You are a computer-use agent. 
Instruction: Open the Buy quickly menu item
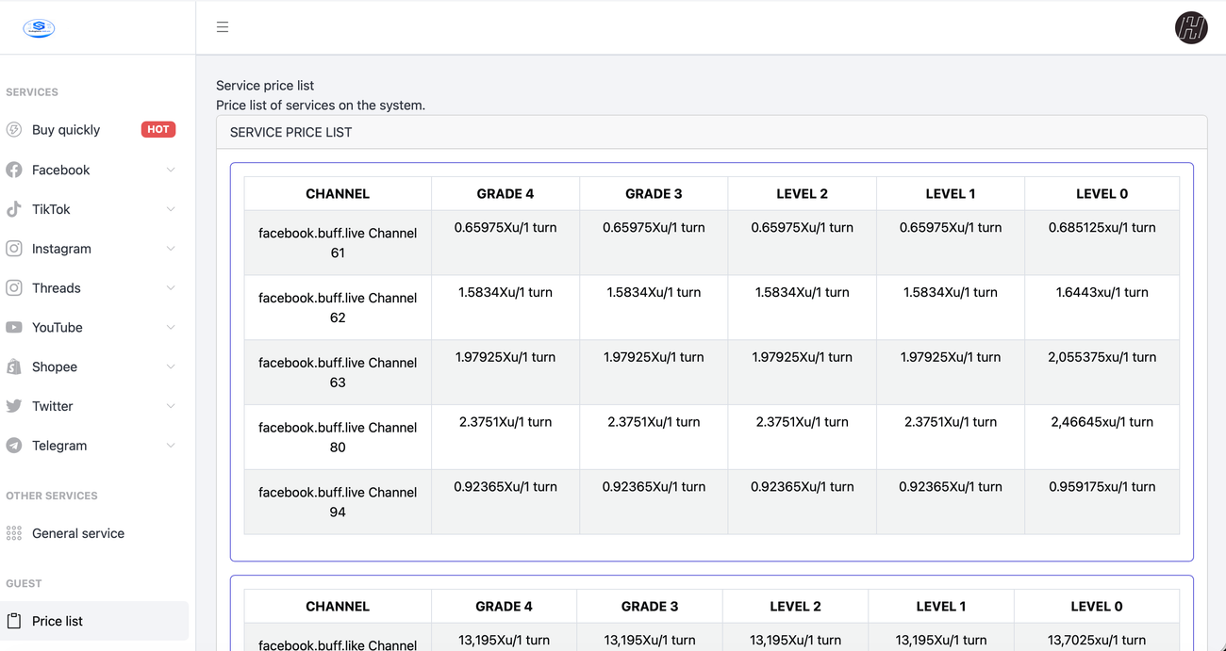click(x=94, y=130)
